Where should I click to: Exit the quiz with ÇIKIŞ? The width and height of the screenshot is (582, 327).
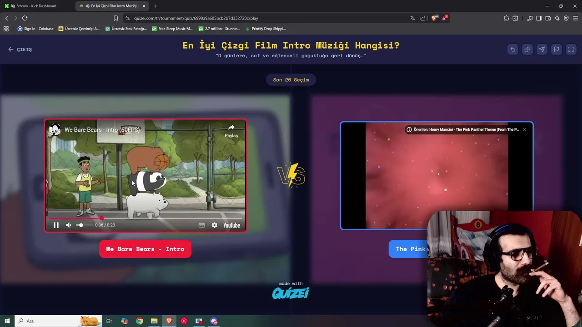[x=20, y=50]
